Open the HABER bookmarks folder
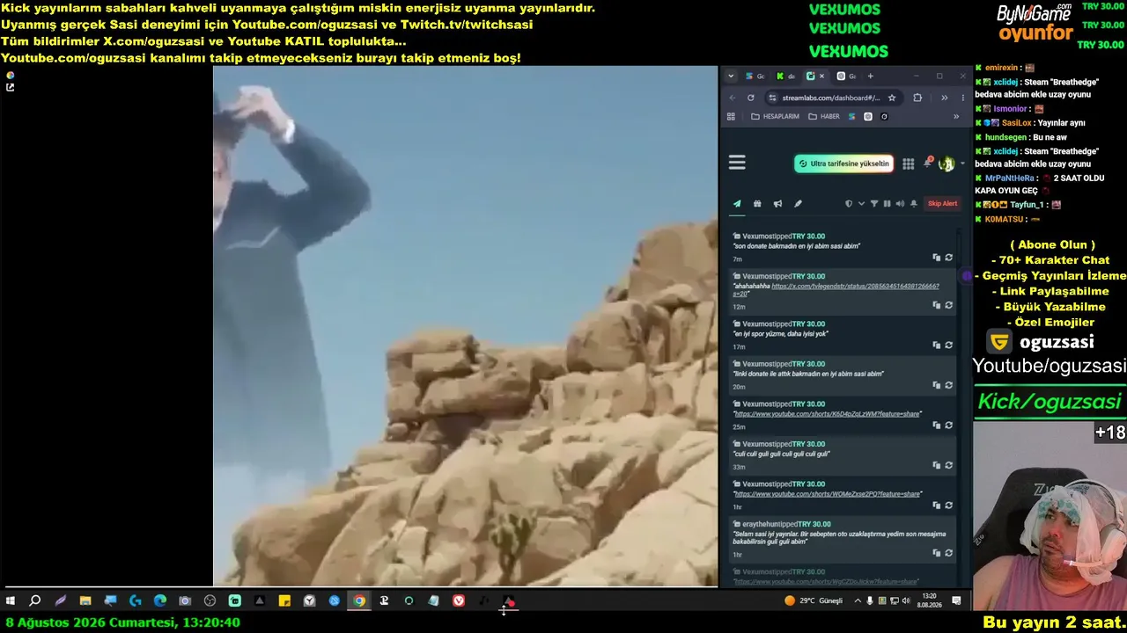The width and height of the screenshot is (1127, 633). click(x=824, y=116)
